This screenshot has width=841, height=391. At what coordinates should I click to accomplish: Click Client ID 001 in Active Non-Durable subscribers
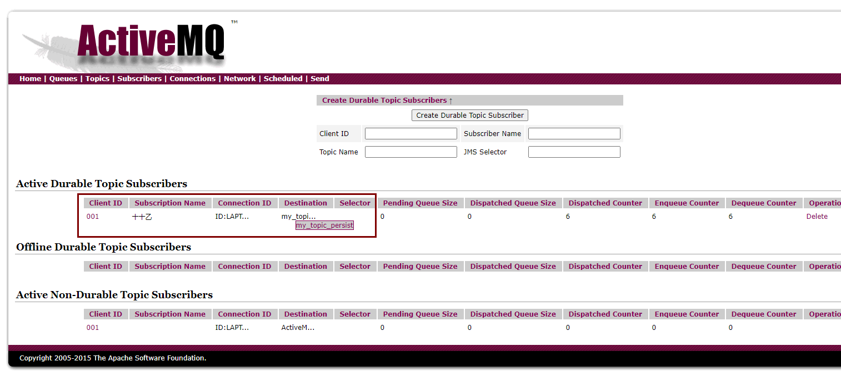93,328
